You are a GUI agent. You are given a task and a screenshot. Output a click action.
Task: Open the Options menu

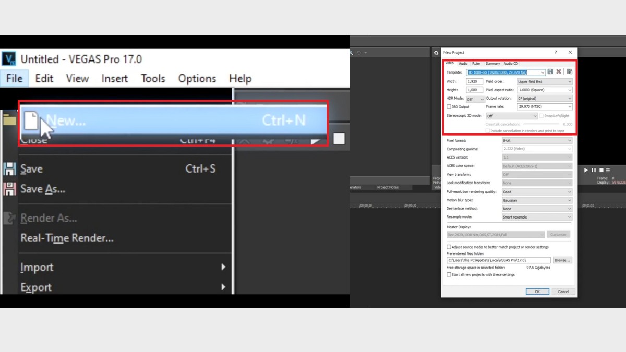[197, 79]
